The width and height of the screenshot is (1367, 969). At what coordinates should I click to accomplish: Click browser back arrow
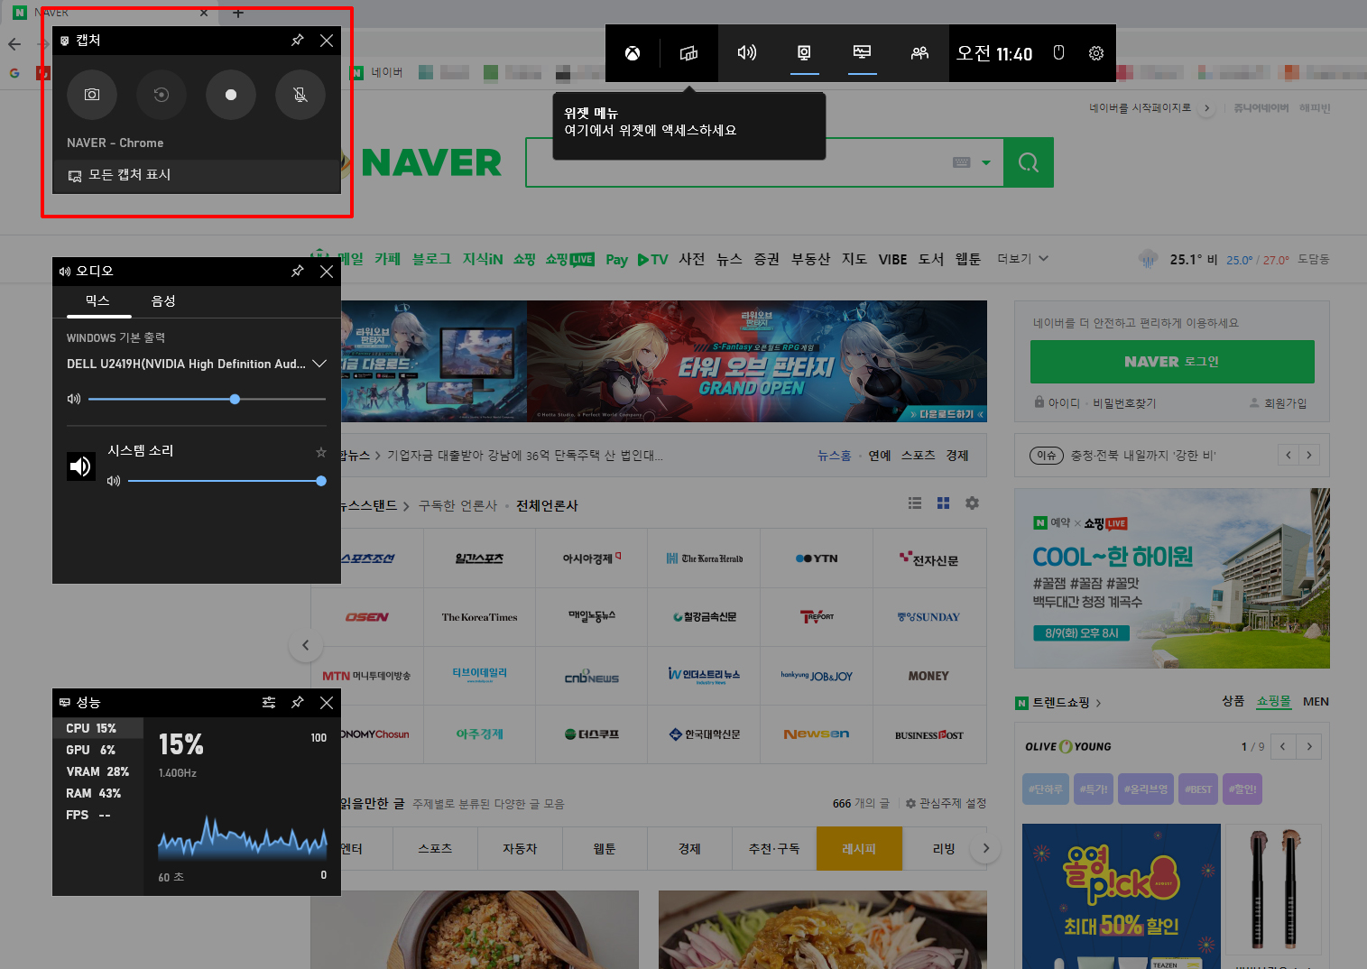(14, 43)
